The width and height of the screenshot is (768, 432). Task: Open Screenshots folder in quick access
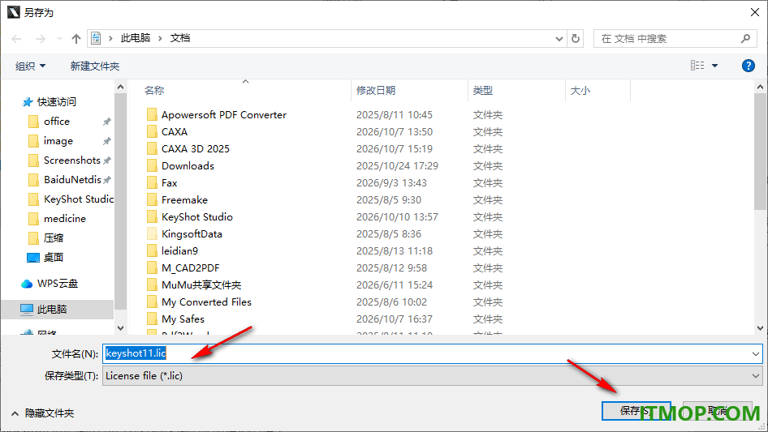point(72,160)
